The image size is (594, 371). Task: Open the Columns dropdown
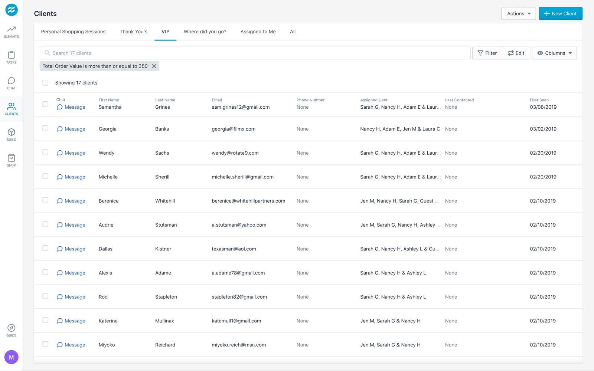(554, 53)
